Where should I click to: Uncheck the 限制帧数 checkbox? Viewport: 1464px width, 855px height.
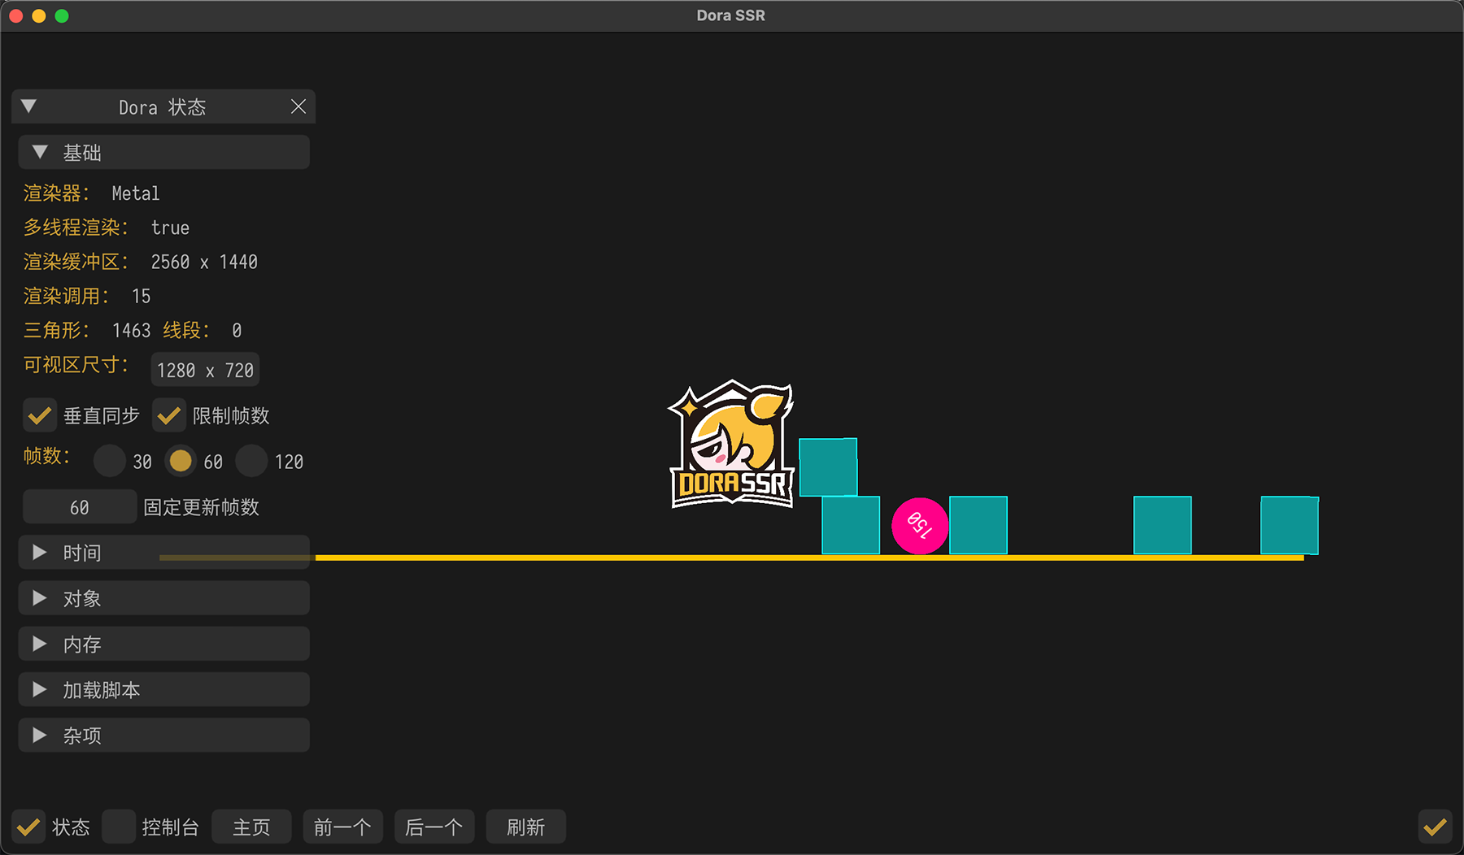click(169, 416)
